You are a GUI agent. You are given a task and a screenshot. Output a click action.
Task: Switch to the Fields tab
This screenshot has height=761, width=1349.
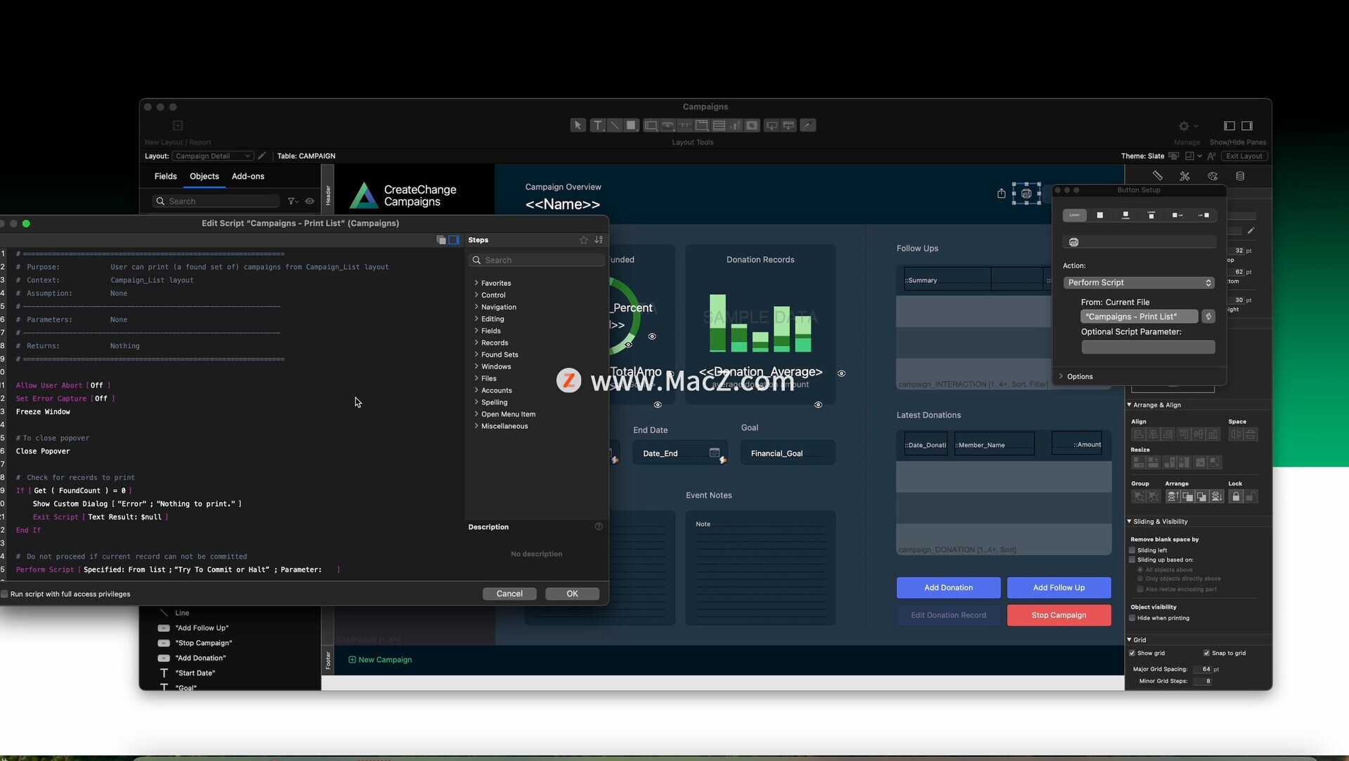tap(166, 176)
